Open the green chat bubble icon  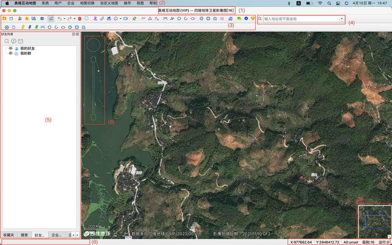pyautogui.click(x=239, y=18)
